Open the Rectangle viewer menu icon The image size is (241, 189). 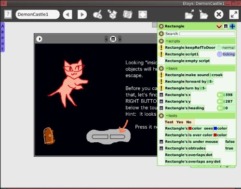tap(226, 27)
